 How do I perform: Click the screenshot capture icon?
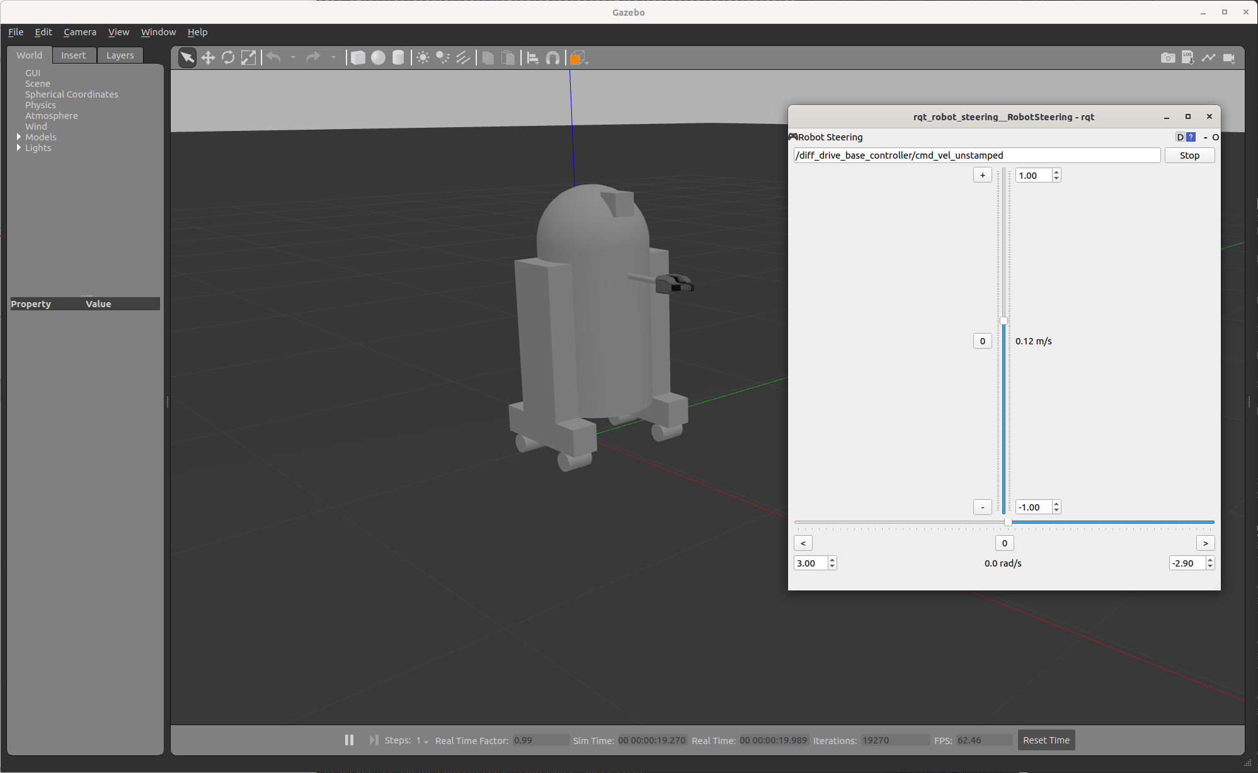(x=1167, y=57)
